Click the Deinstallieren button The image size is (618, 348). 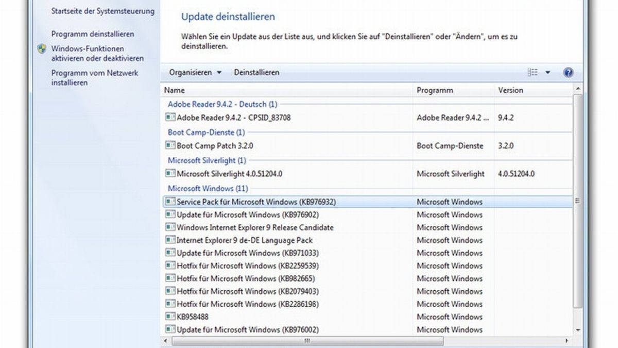(256, 72)
